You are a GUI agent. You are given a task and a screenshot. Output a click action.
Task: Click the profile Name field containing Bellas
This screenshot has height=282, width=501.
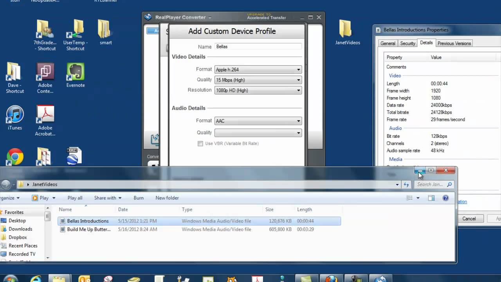(x=258, y=47)
